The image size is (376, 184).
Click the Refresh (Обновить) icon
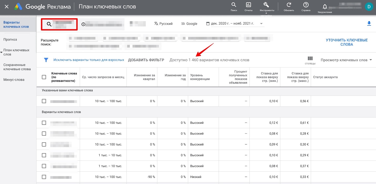point(289,5)
